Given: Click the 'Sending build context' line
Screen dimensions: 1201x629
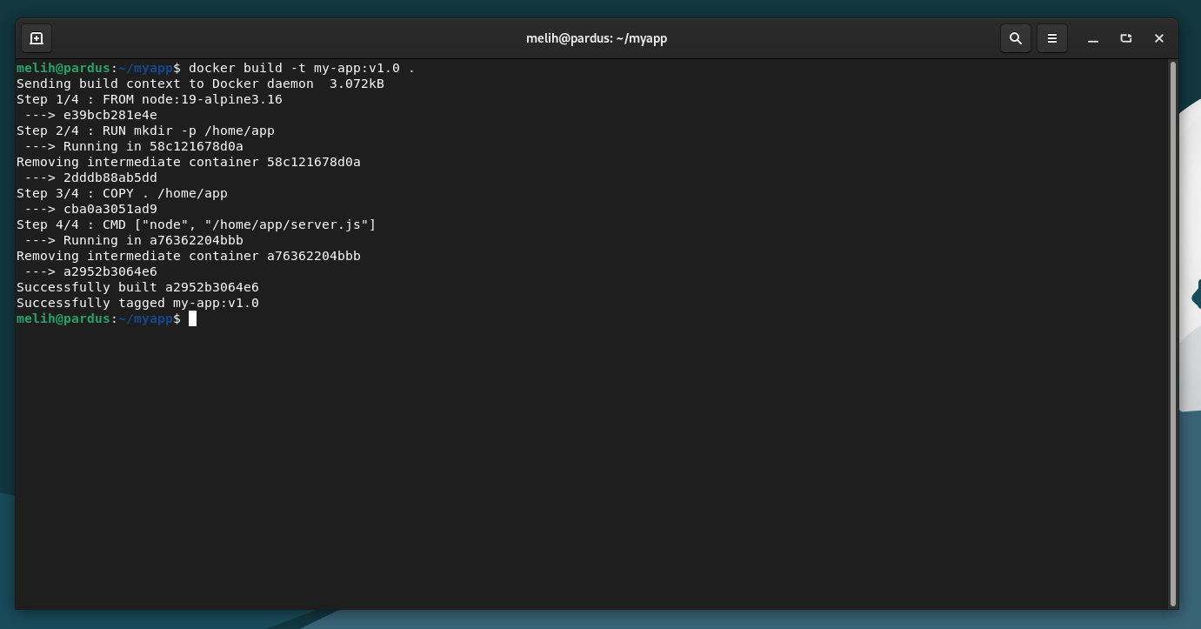Looking at the screenshot, I should tap(200, 84).
